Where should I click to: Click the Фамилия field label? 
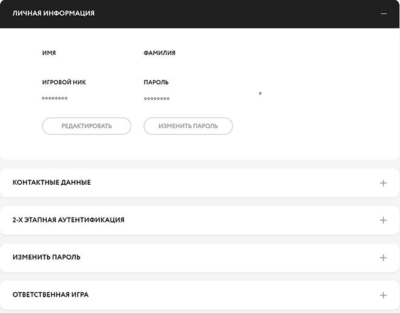coord(159,53)
